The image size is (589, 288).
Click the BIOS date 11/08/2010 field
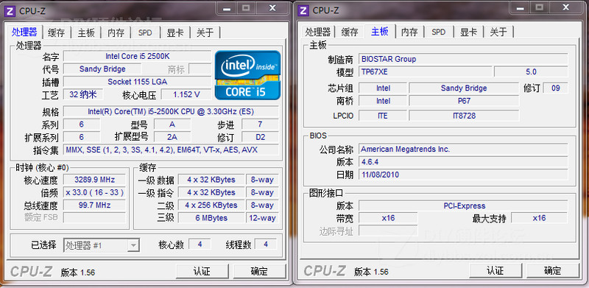point(463,175)
